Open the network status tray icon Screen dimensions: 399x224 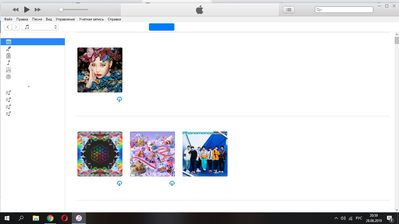pyautogui.click(x=351, y=218)
